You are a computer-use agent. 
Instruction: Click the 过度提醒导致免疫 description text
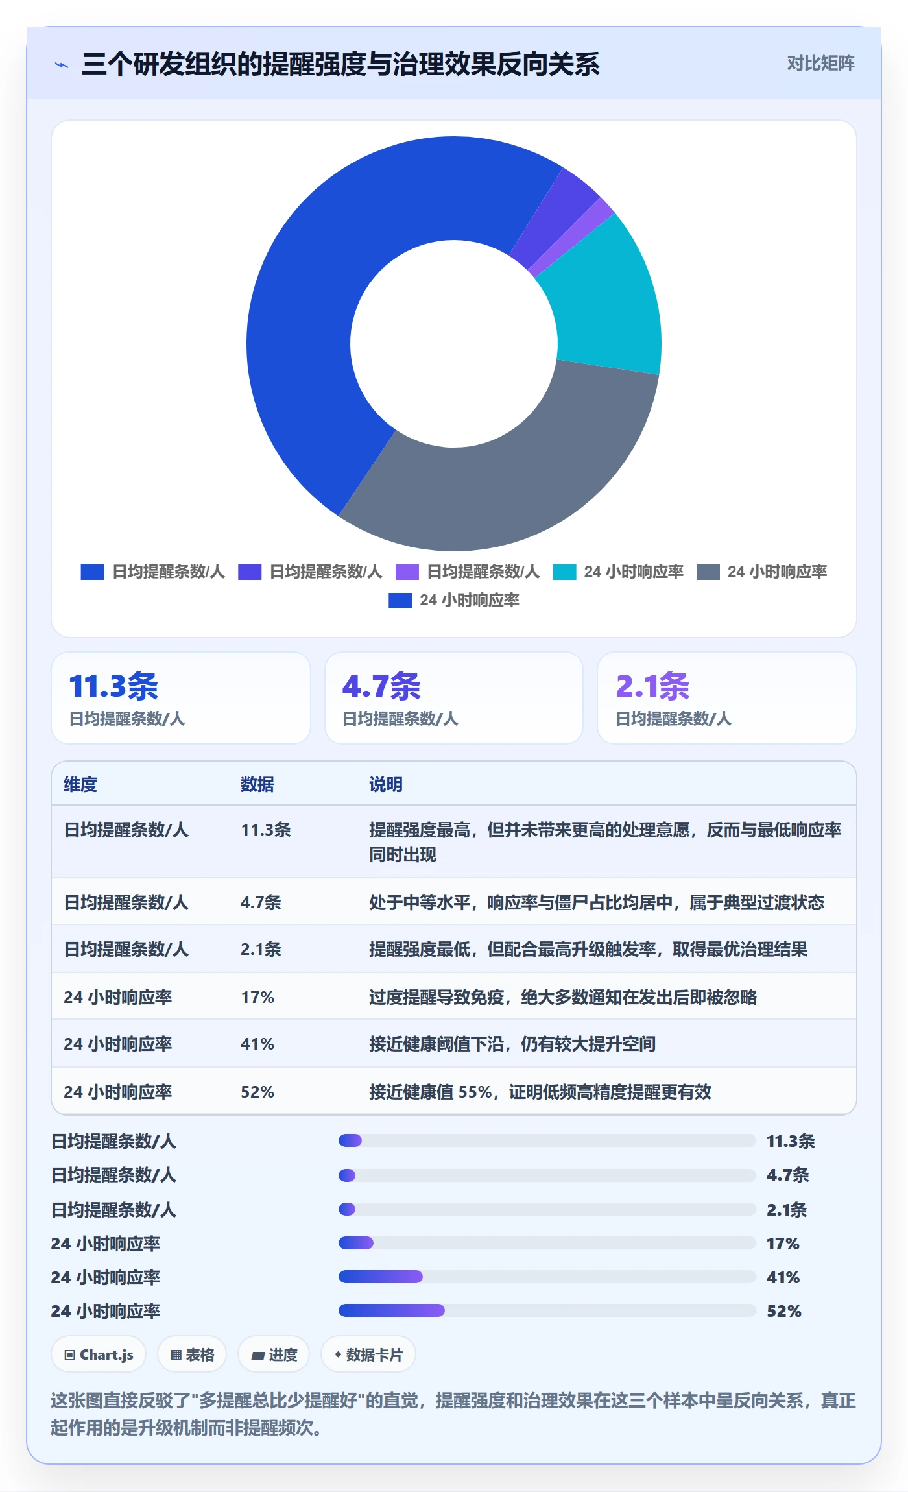(x=563, y=997)
